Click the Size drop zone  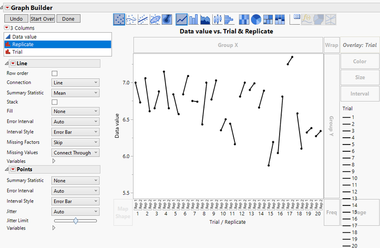tap(360, 77)
